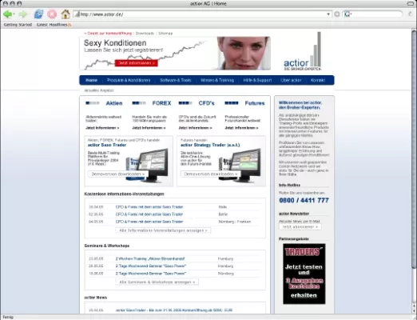This screenshot has height=320, width=417.
Task: Open the actior Saxo Trader title link
Action: click(x=107, y=145)
